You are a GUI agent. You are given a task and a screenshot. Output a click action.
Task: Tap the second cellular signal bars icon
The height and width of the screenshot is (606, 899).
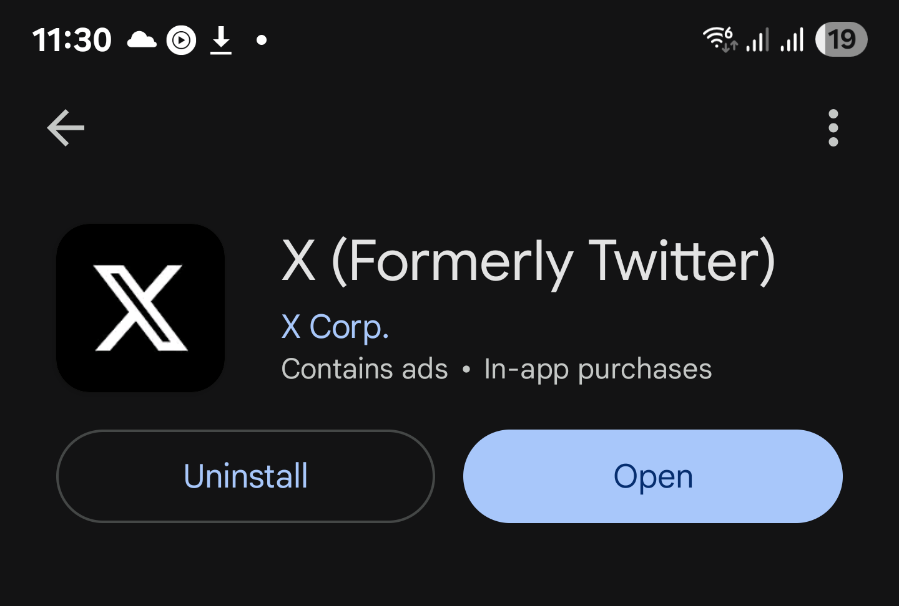click(793, 41)
